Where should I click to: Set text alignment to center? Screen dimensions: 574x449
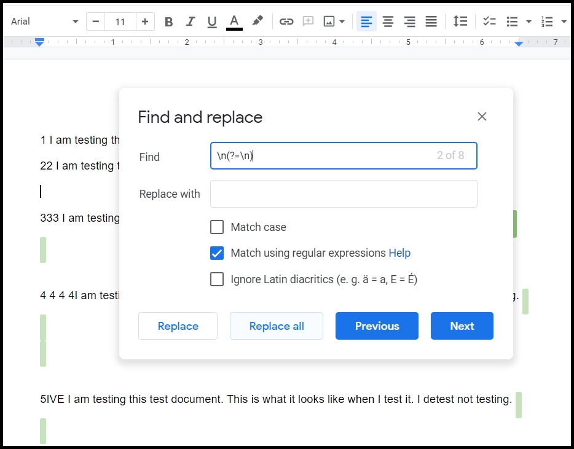tap(388, 21)
